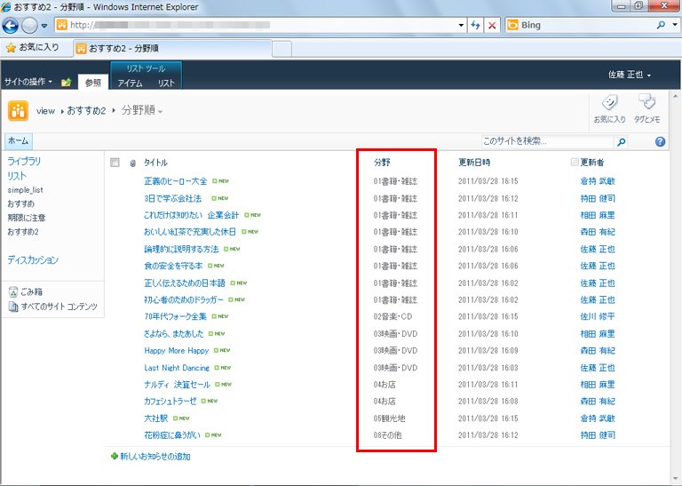Click 新しいお知らせの追加 link
This screenshot has height=486, width=682.
click(x=155, y=457)
